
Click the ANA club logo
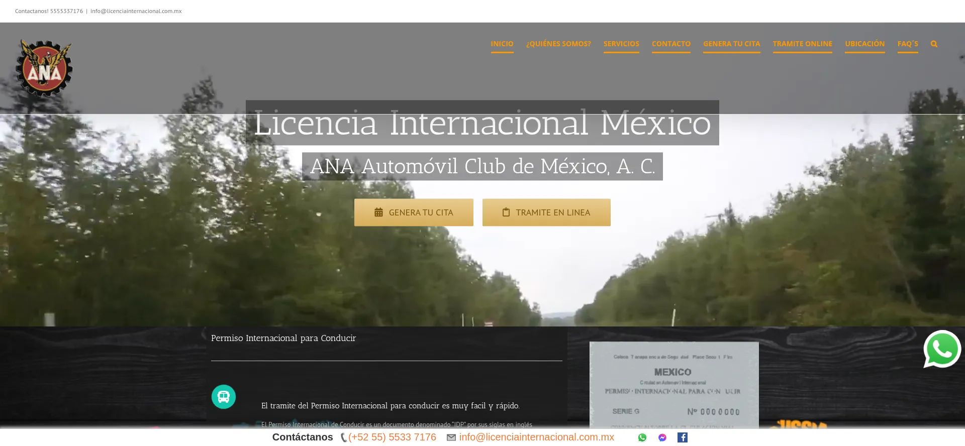pyautogui.click(x=44, y=68)
